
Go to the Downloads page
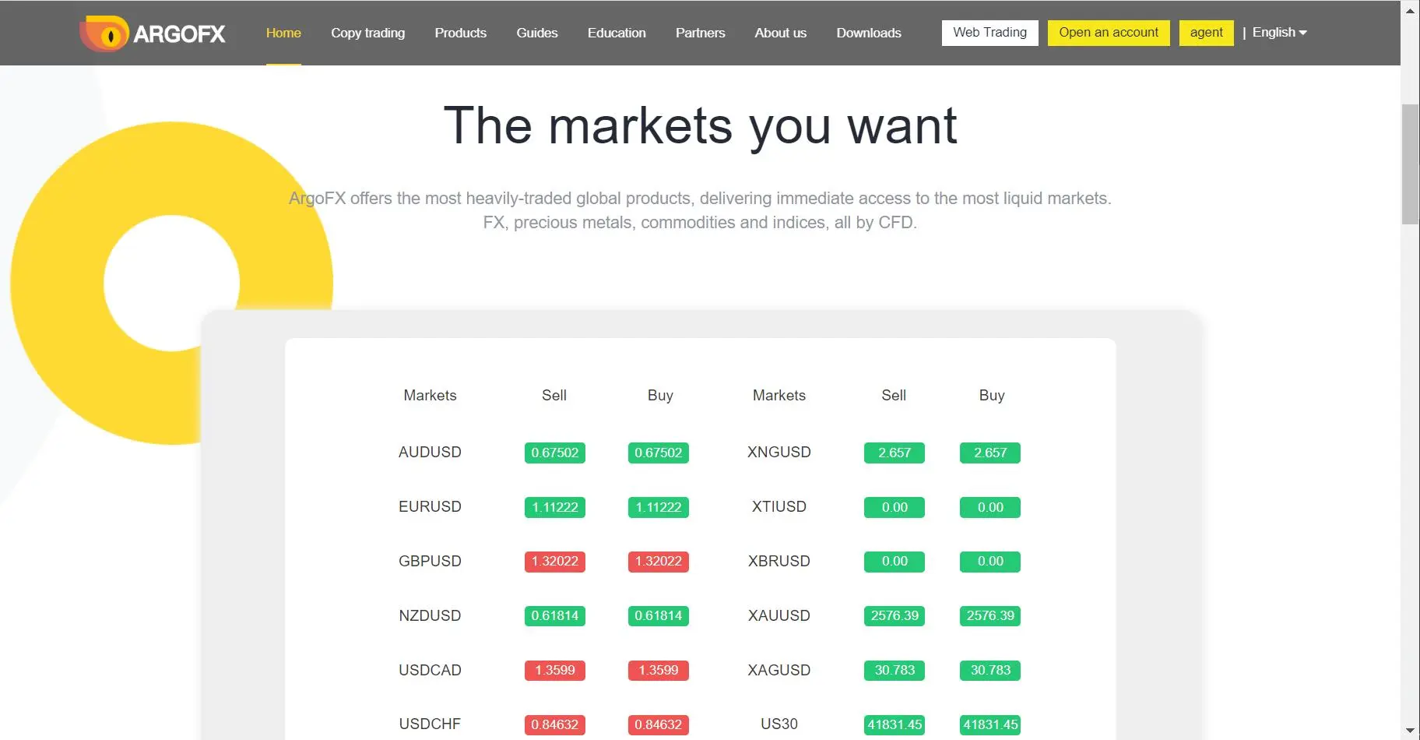tap(869, 33)
